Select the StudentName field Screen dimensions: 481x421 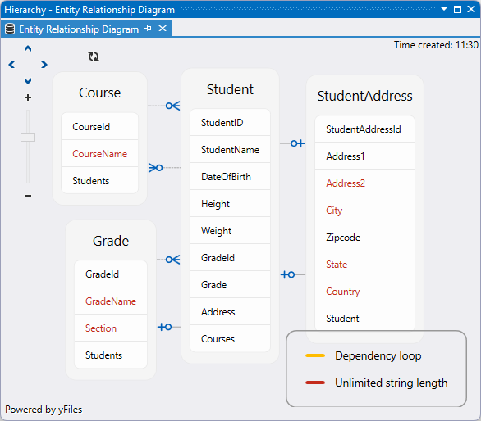[x=230, y=150]
